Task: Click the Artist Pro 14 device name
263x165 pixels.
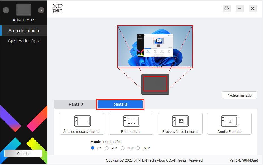Action: (24, 20)
